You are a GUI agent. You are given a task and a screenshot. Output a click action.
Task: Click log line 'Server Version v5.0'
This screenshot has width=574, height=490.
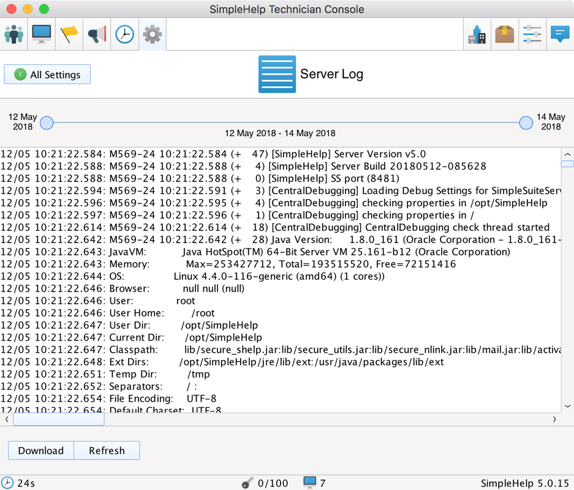[213, 154]
